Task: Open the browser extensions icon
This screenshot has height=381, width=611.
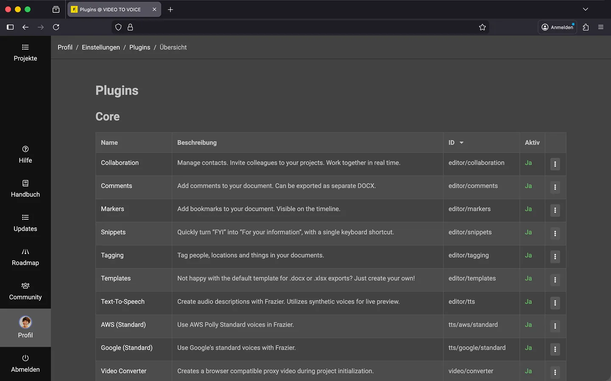Action: click(x=586, y=27)
